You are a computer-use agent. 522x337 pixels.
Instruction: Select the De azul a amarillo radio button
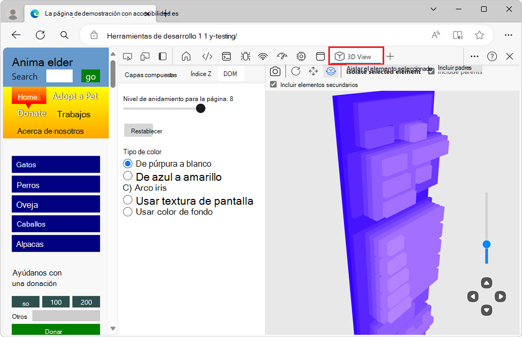coord(127,176)
